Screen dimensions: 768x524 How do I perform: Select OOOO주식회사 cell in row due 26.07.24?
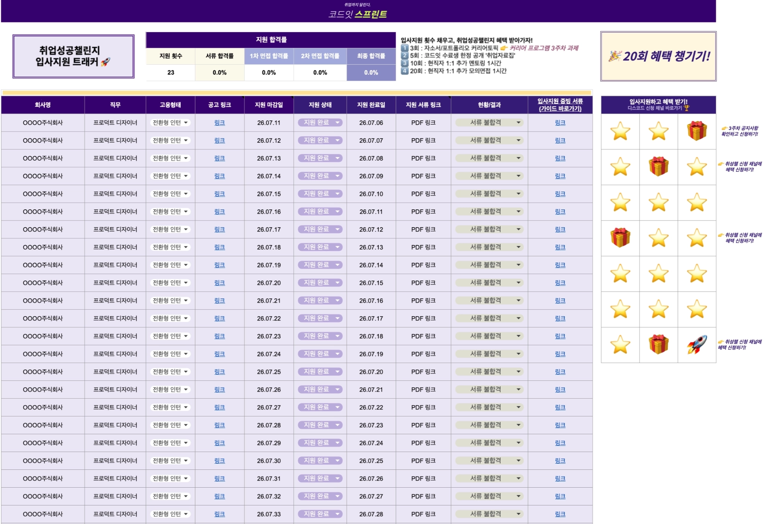(x=43, y=354)
